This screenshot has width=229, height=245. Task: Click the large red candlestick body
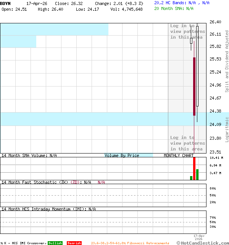(x=194, y=86)
